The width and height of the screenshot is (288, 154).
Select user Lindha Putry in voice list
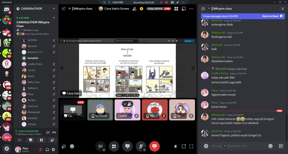pyautogui.click(x=35, y=64)
